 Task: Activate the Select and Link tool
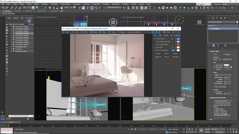coord(12,8)
